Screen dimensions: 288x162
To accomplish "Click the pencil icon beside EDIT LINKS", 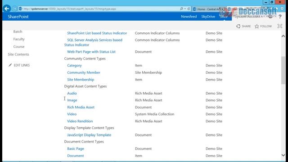I will point(10,65).
